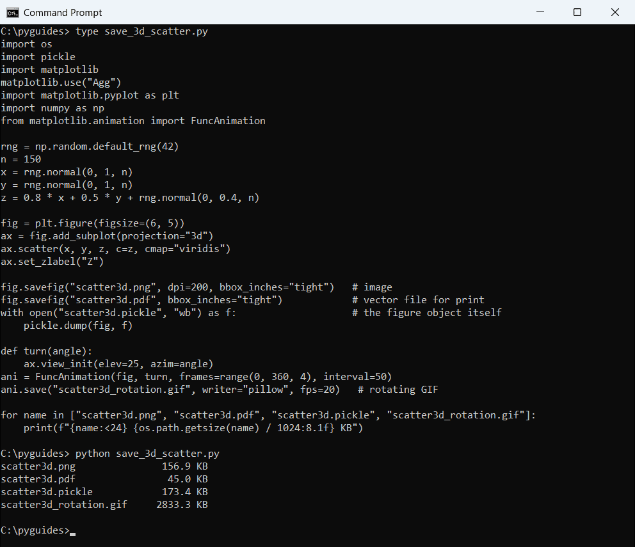635x547 pixels.
Task: Click the '# the figure object itself' comment
Action: 427,313
